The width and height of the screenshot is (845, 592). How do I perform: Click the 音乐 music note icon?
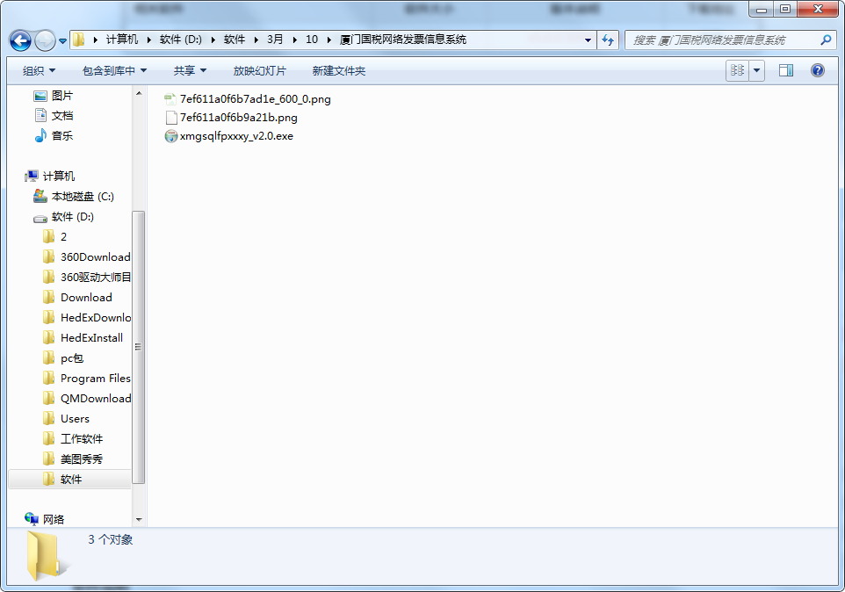click(40, 135)
